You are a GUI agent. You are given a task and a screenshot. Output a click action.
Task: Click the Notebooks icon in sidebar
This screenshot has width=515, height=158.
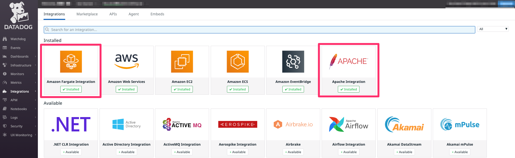(x=5, y=109)
